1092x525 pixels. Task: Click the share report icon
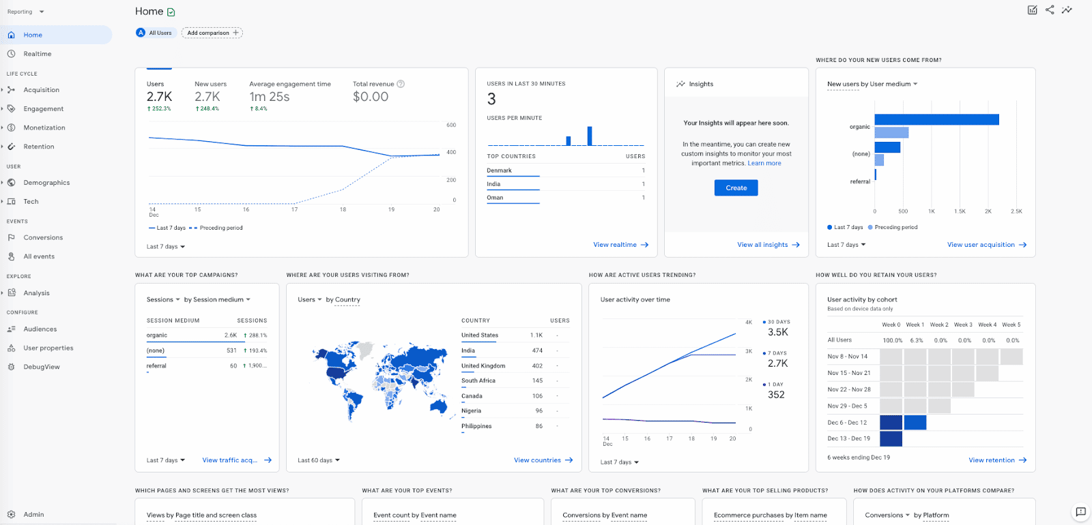point(1050,10)
